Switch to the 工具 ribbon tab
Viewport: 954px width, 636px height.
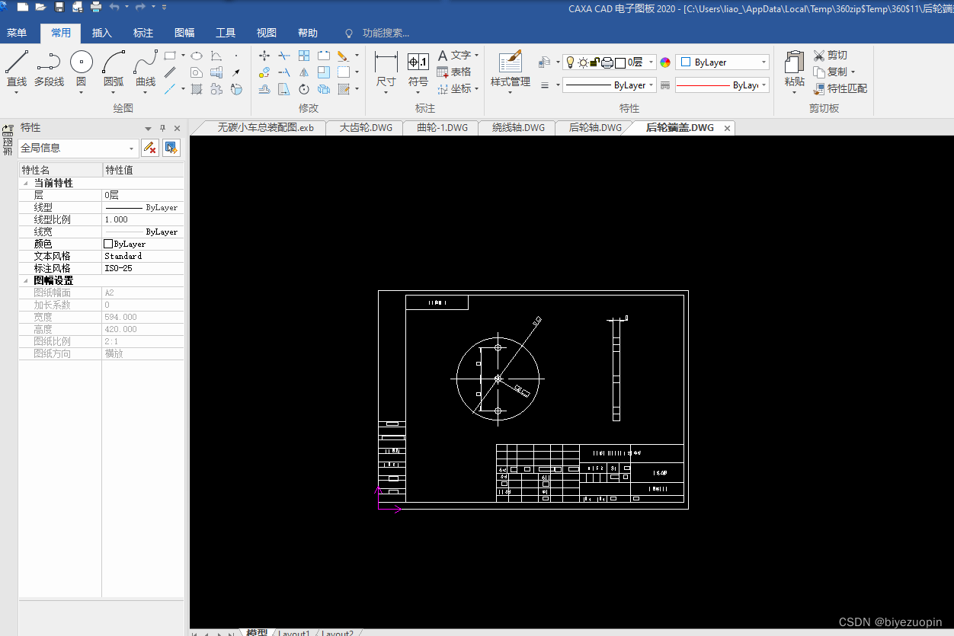tap(226, 33)
